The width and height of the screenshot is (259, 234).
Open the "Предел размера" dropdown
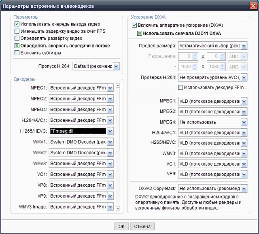pyautogui.click(x=243, y=46)
